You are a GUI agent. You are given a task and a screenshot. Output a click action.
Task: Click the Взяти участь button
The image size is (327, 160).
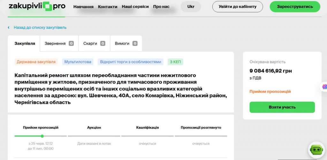click(x=282, y=107)
